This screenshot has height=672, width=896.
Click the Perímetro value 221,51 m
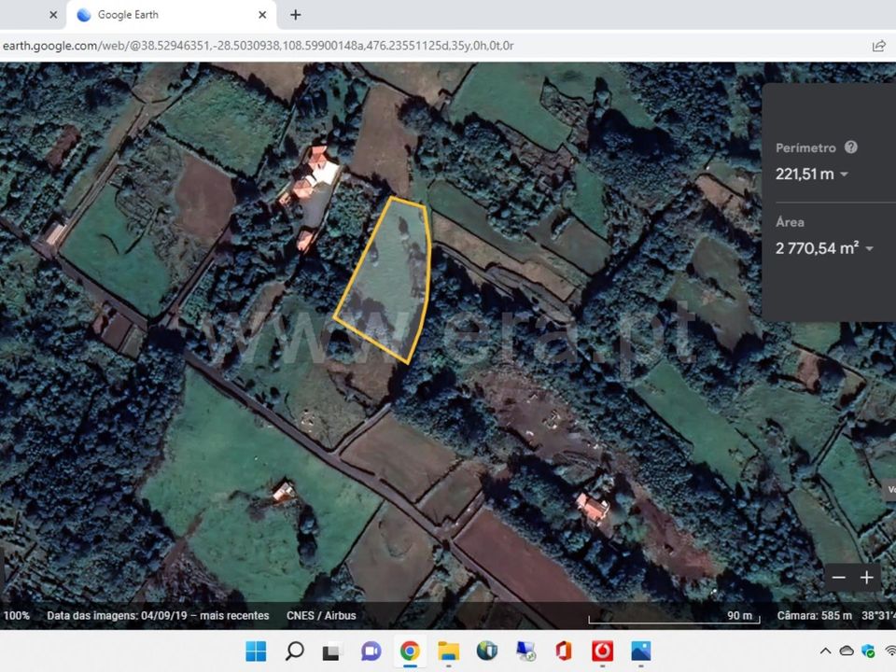point(804,174)
